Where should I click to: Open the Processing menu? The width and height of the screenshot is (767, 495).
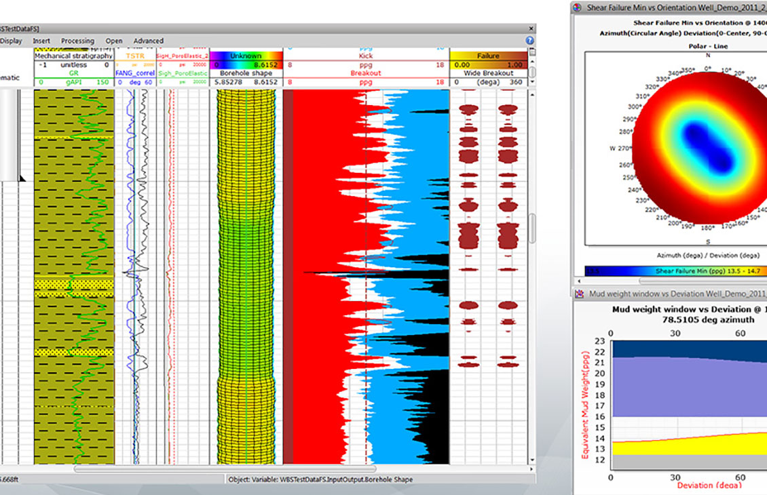coord(77,41)
